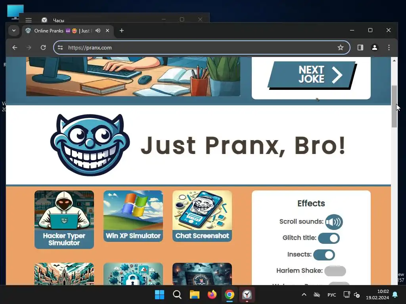The width and height of the screenshot is (406, 304).
Task: Bookmark this page with the star icon
Action: pos(341,47)
